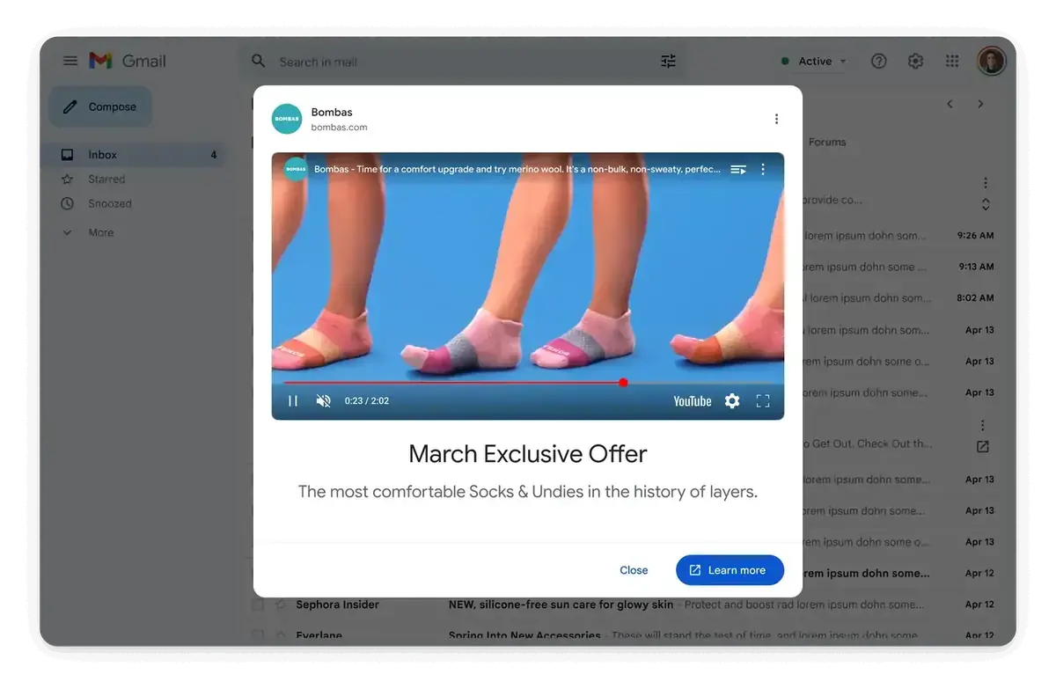This screenshot has width=1056, height=689.
Task: Open the video player settings gear
Action: (732, 401)
